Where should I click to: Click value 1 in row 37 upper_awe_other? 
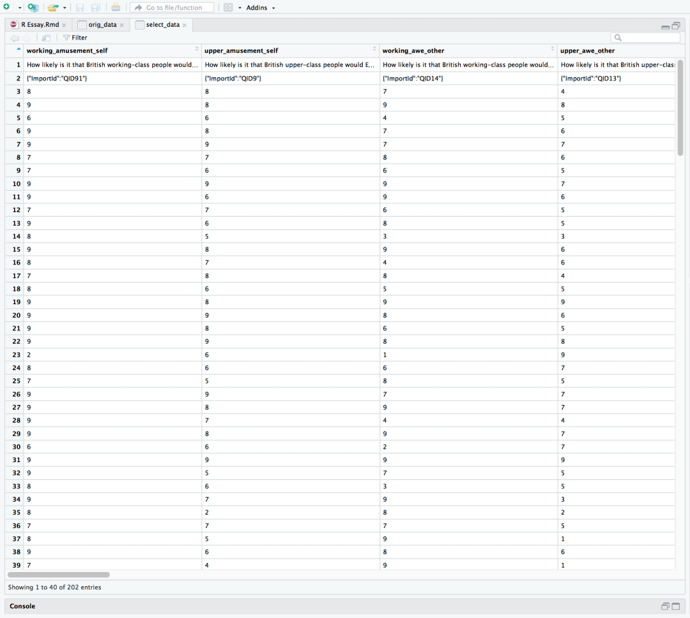(x=563, y=539)
